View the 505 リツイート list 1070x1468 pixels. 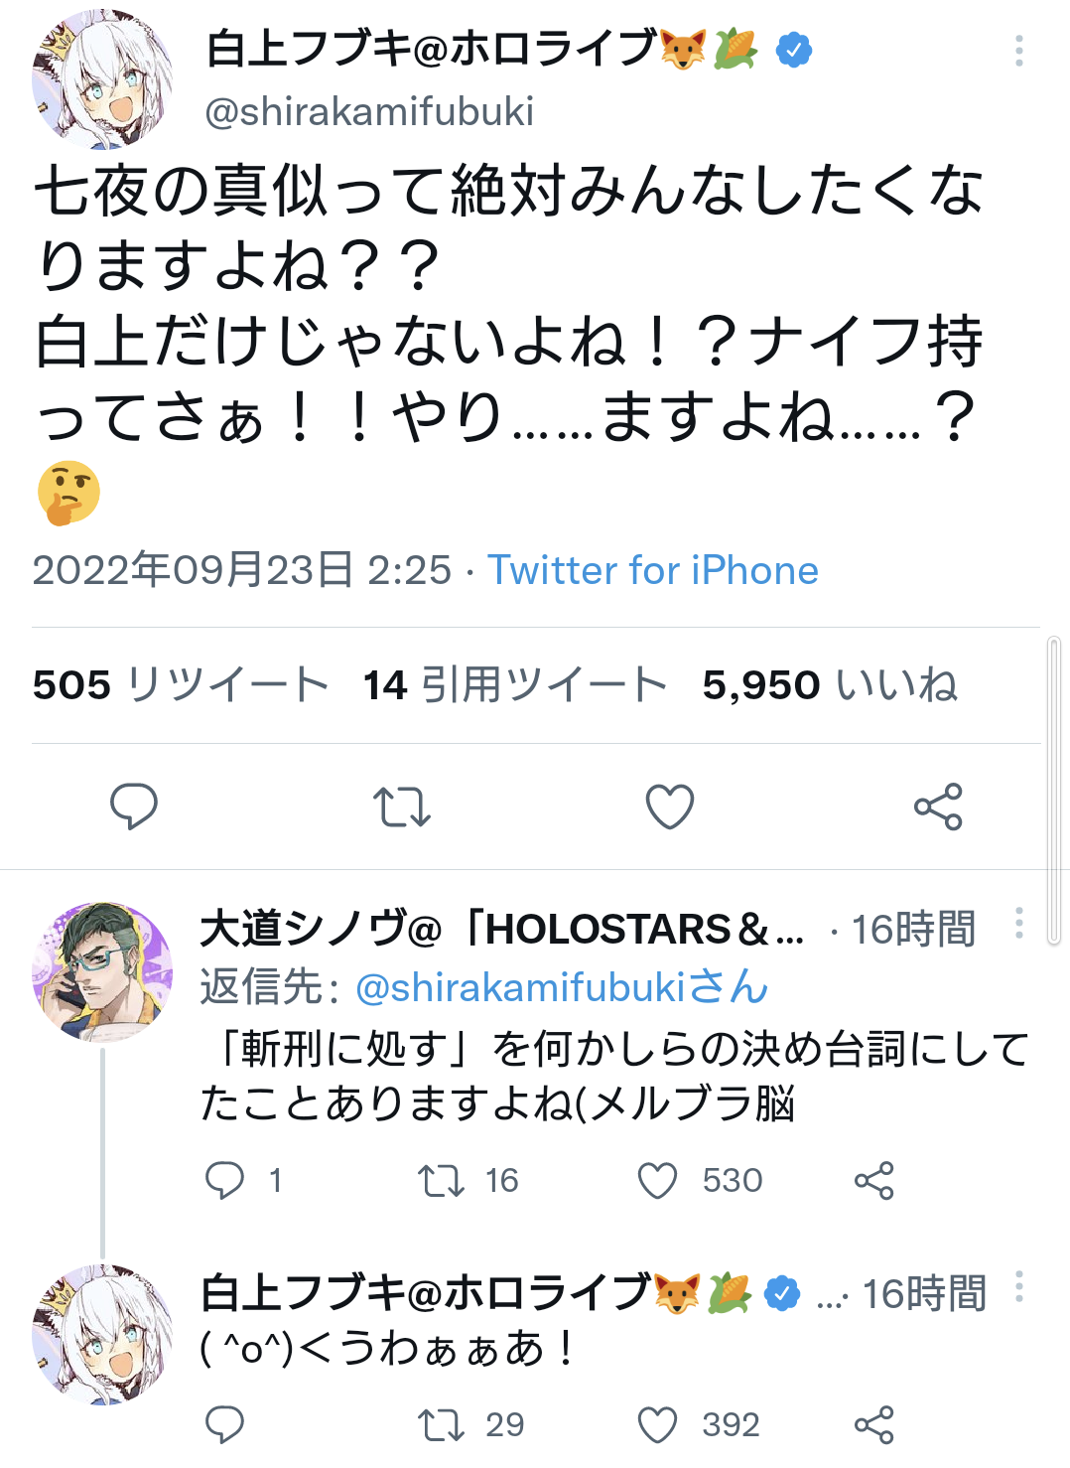click(181, 684)
